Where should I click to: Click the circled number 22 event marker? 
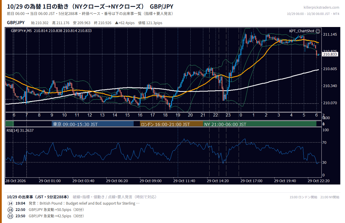[10, 216]
